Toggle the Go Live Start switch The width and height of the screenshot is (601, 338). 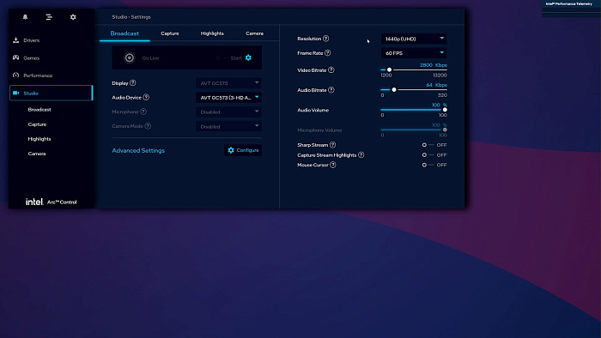222,57
